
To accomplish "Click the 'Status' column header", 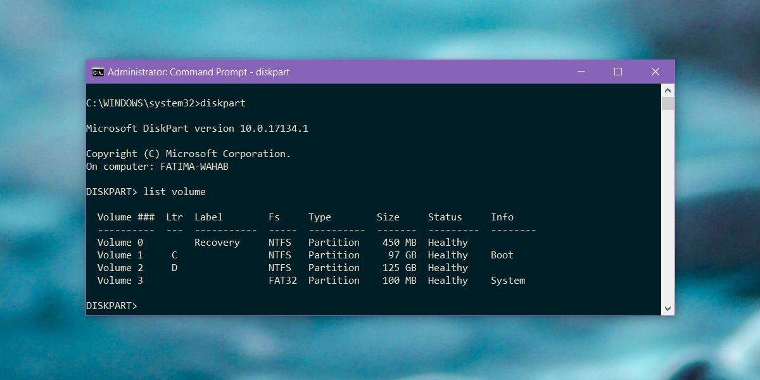I will click(x=445, y=217).
